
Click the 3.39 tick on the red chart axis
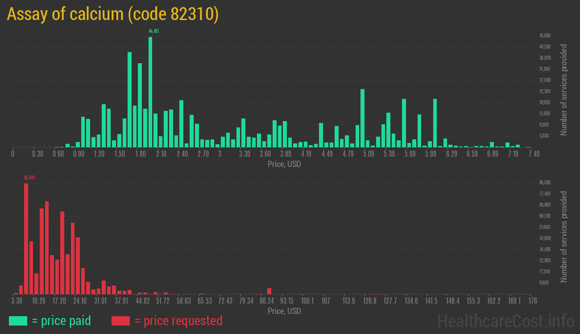tap(17, 301)
